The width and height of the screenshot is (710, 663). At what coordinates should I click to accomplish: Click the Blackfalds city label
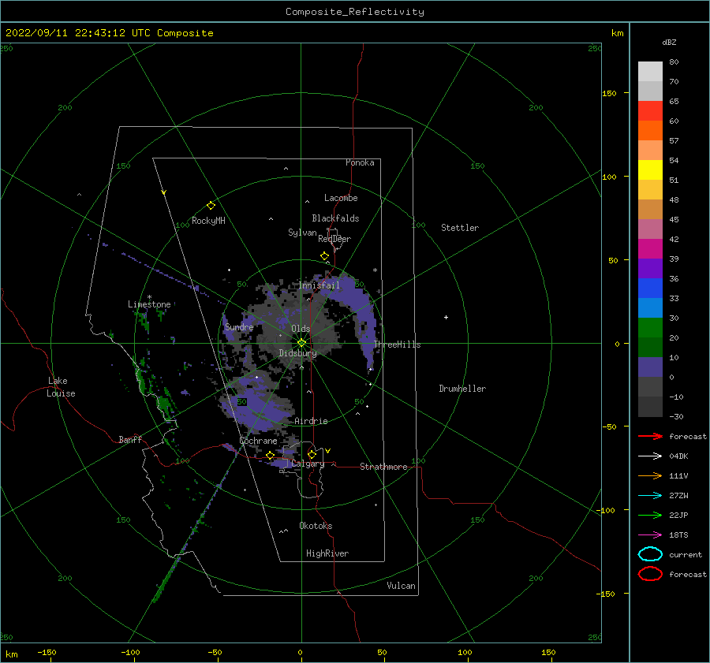point(335,218)
